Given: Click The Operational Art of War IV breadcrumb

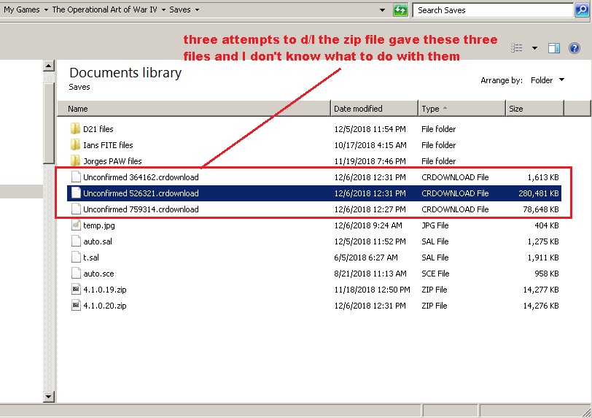Looking at the screenshot, I should (104, 9).
